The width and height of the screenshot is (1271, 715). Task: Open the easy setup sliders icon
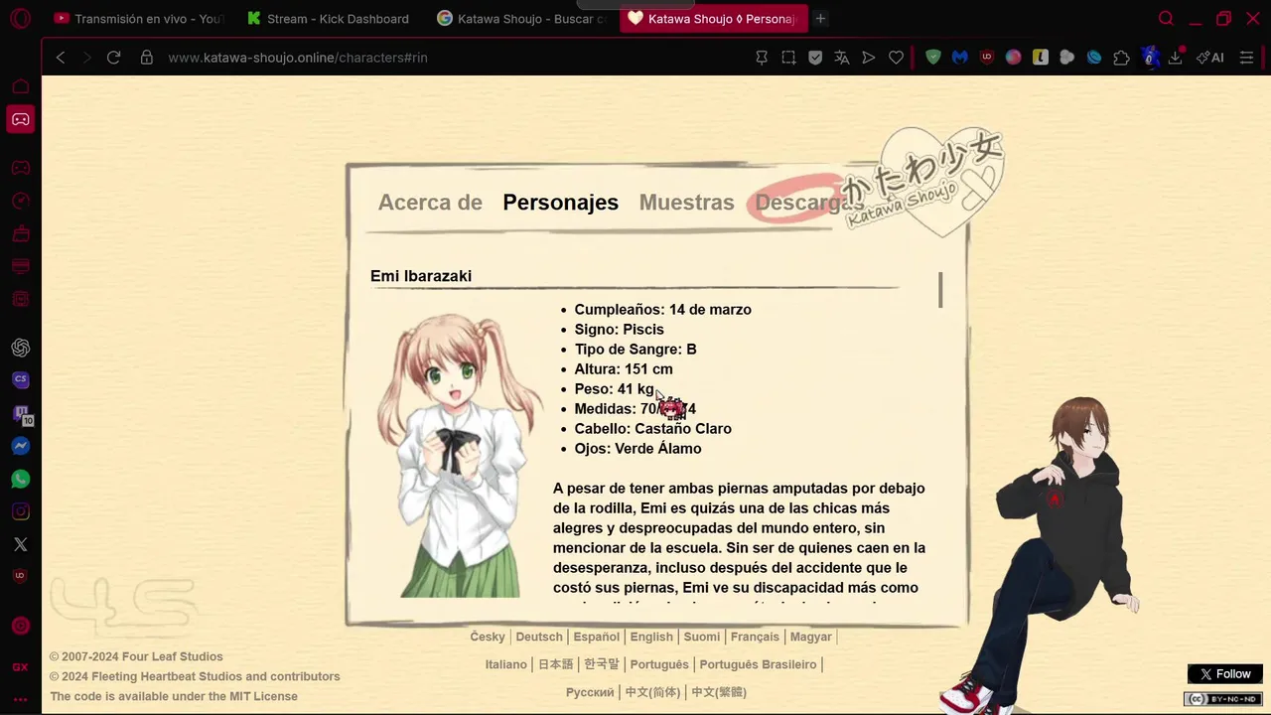pyautogui.click(x=1247, y=58)
